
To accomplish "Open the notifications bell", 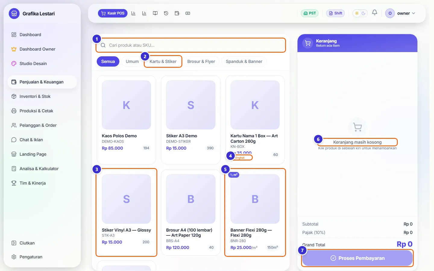I will point(375,13).
